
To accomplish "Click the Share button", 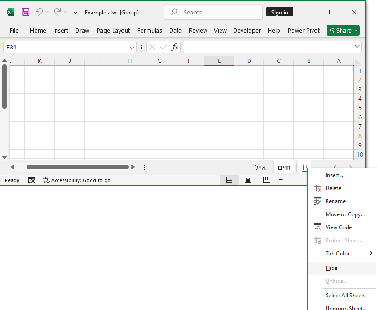I will tap(343, 30).
